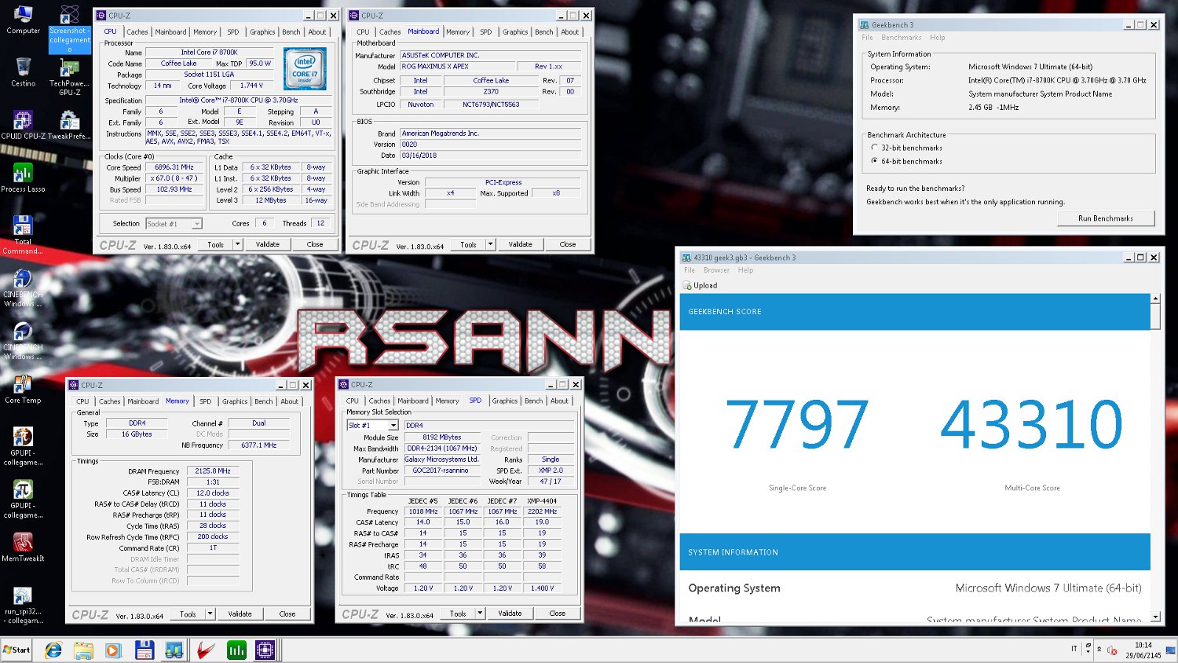Click Tools button in the CPU window

215,244
